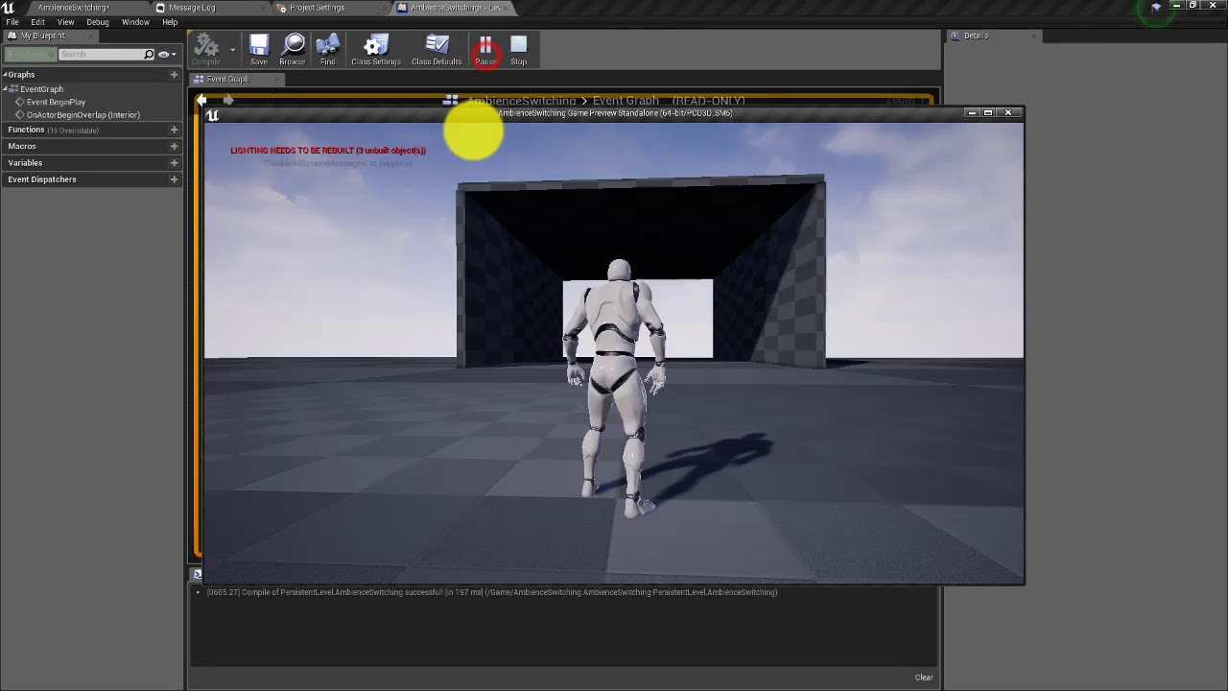
Task: Open the Debug menu
Action: point(98,22)
